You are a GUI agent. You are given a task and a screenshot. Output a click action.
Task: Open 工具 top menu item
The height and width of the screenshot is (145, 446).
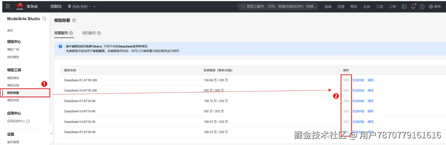click(379, 7)
